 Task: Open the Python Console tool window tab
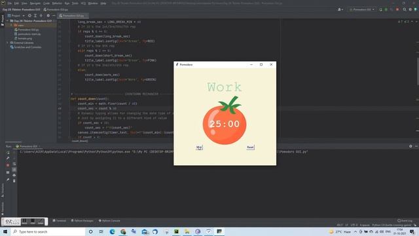pyautogui.click(x=109, y=221)
